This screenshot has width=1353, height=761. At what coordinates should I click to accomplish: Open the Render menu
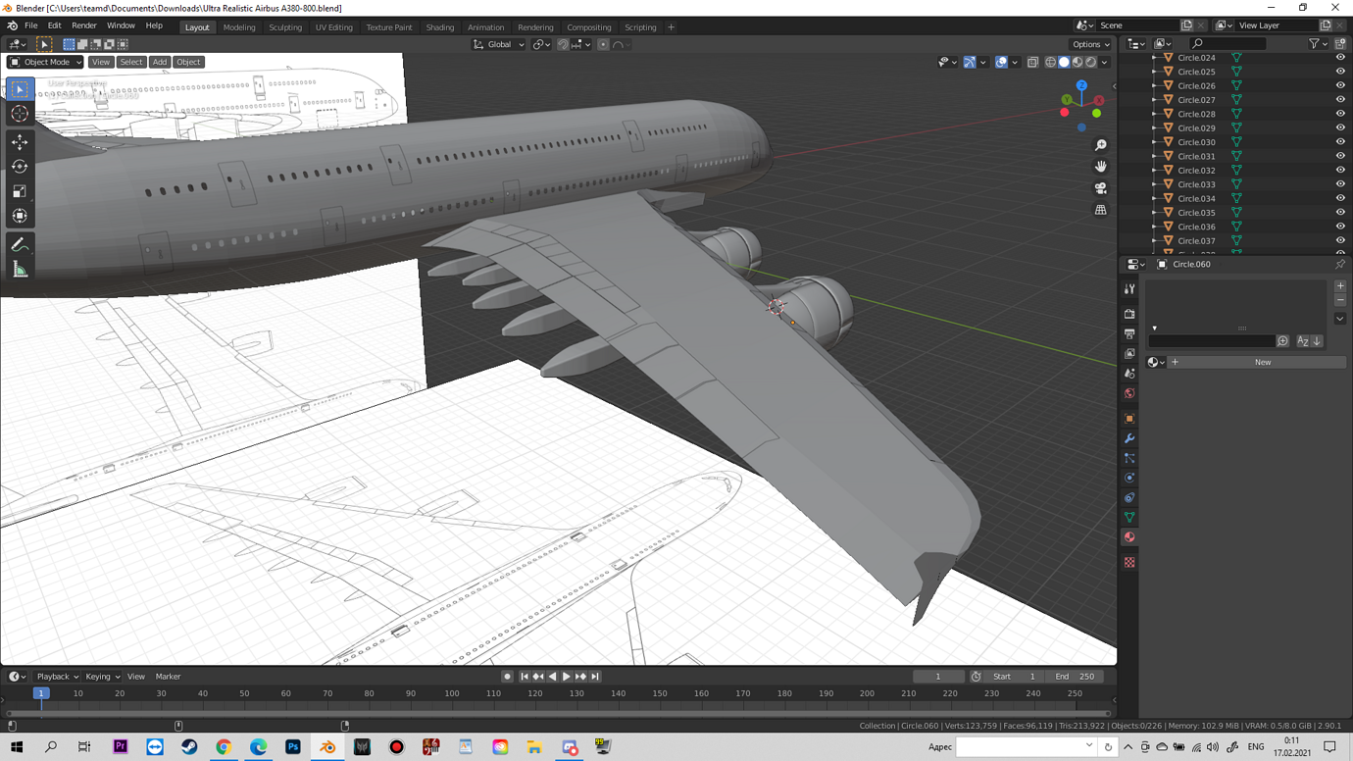point(83,25)
